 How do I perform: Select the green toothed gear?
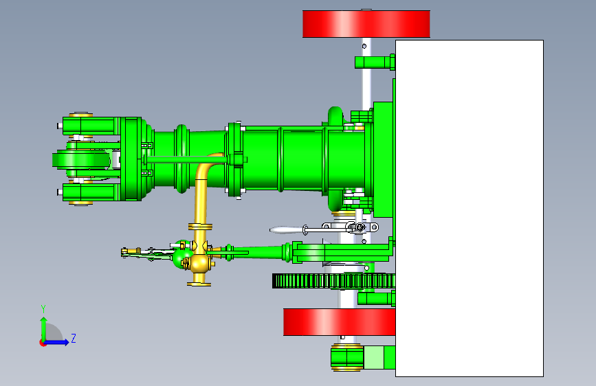coord(333,281)
